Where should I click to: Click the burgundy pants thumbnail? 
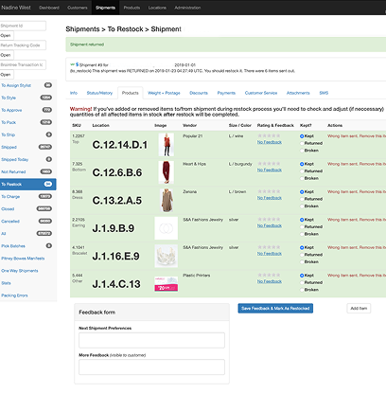click(x=167, y=172)
